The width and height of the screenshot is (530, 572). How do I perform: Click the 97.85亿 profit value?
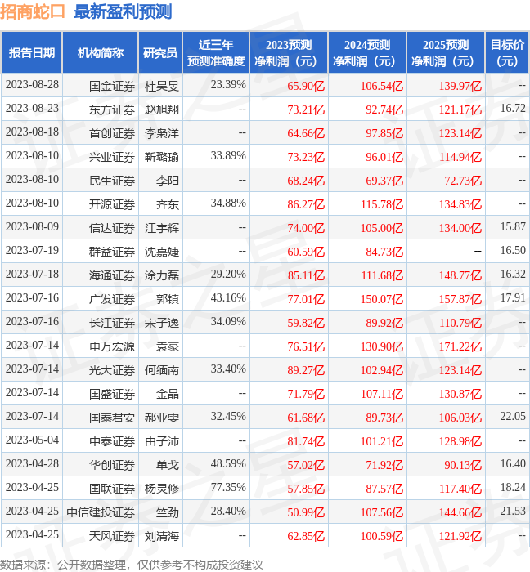[384, 133]
